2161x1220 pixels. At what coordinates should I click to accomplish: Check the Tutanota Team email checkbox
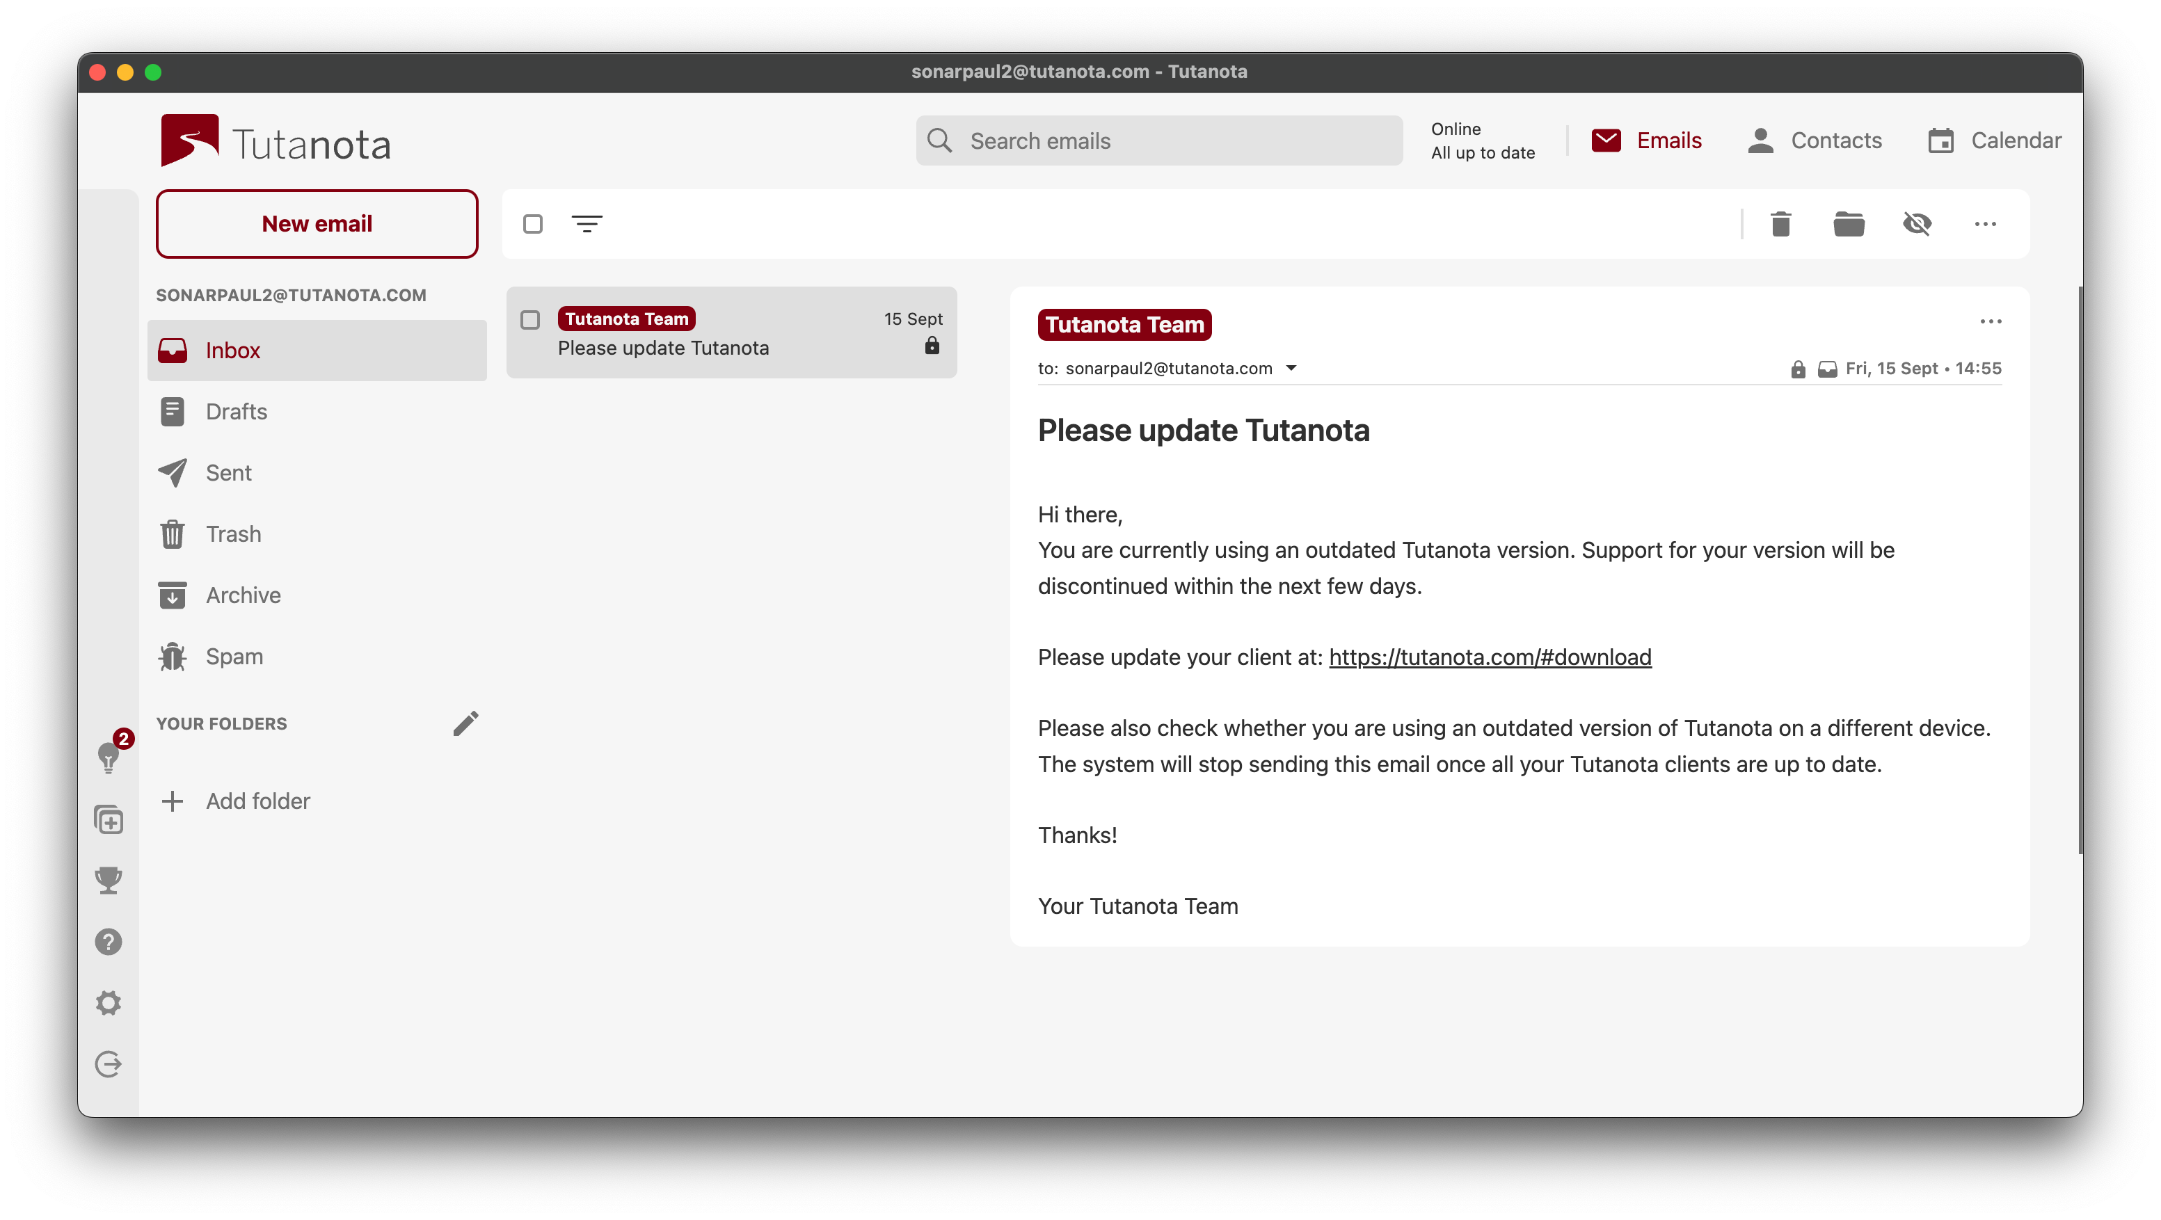coord(530,319)
